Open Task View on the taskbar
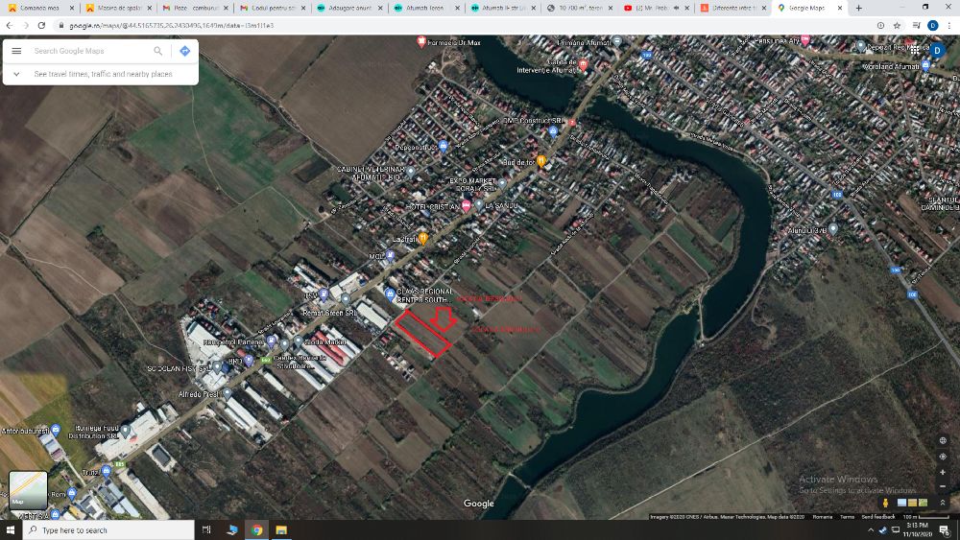 coord(206,530)
